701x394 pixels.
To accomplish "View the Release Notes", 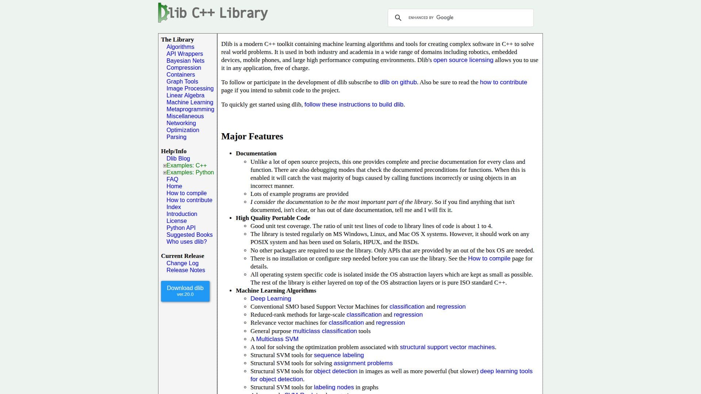I will point(185,270).
